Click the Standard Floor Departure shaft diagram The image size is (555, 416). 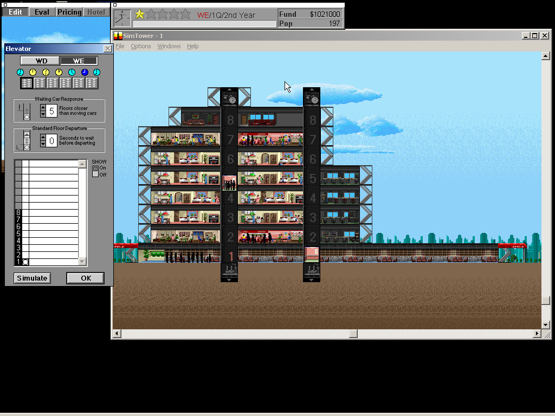click(24, 140)
